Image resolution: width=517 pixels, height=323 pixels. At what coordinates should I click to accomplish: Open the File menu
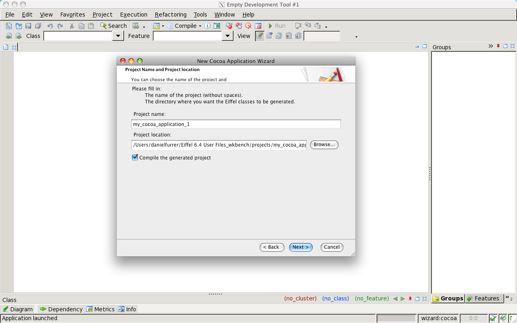(x=10, y=15)
